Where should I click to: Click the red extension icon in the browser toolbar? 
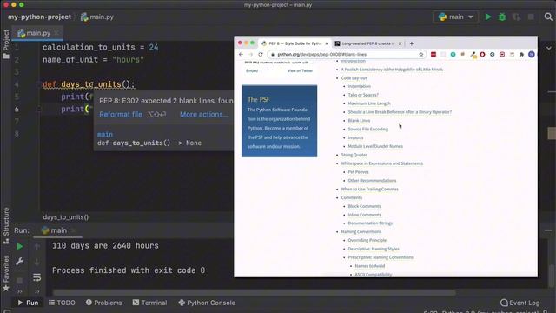[x=434, y=54]
